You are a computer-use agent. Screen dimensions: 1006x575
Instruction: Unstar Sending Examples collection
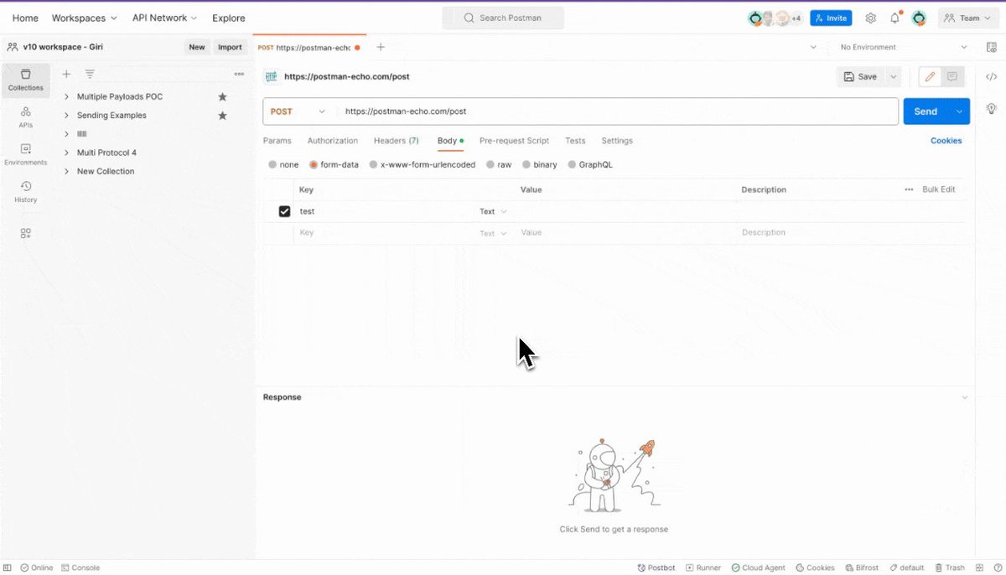(x=223, y=116)
